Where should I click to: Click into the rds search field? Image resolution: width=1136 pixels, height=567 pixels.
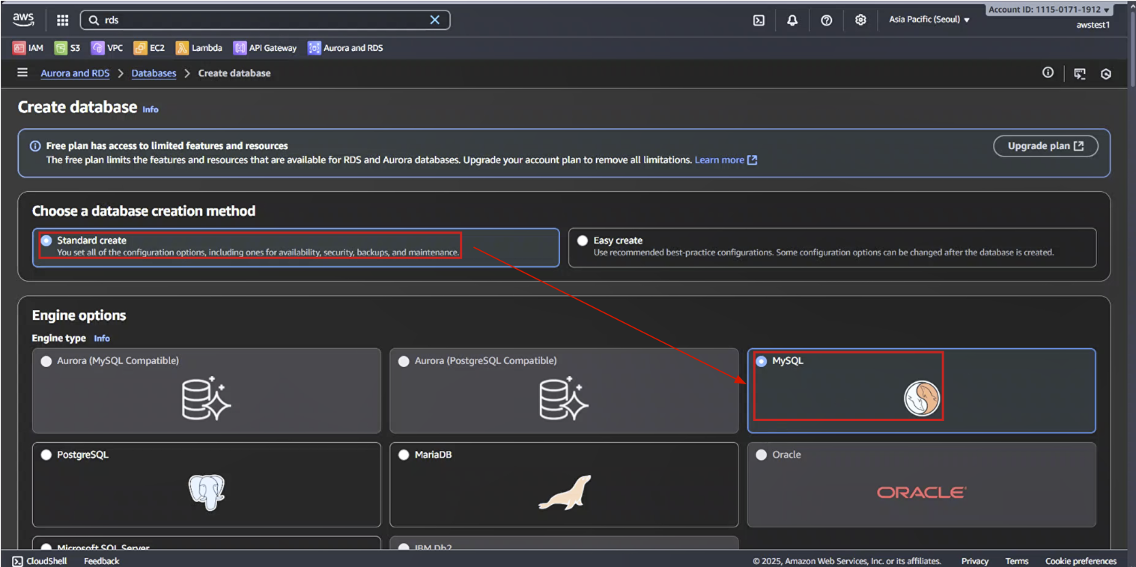click(264, 20)
